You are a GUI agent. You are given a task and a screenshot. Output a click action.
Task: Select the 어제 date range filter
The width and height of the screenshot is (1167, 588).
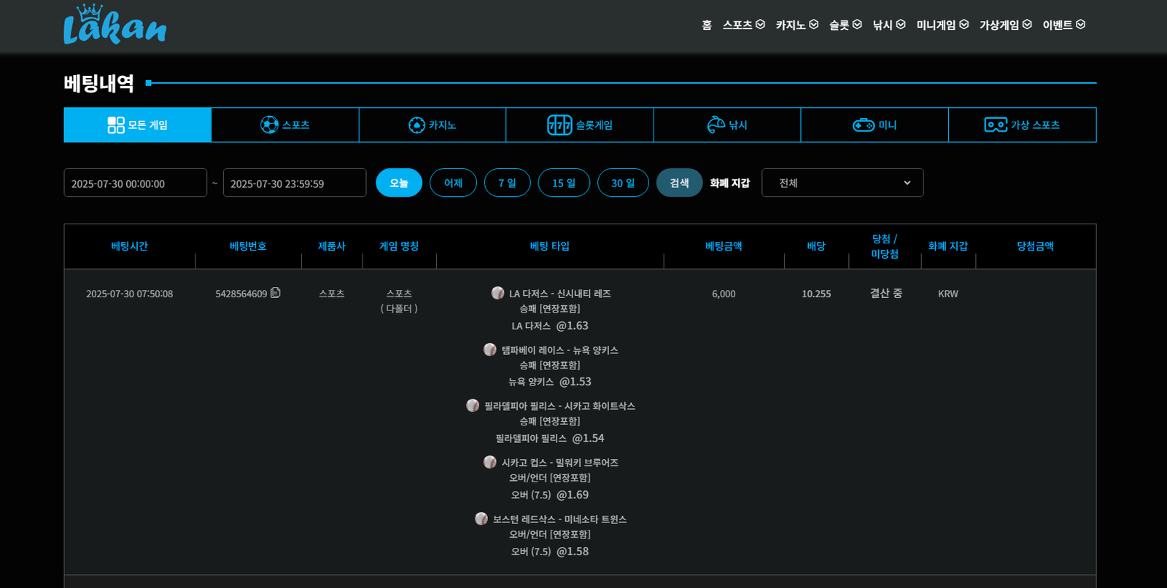453,183
